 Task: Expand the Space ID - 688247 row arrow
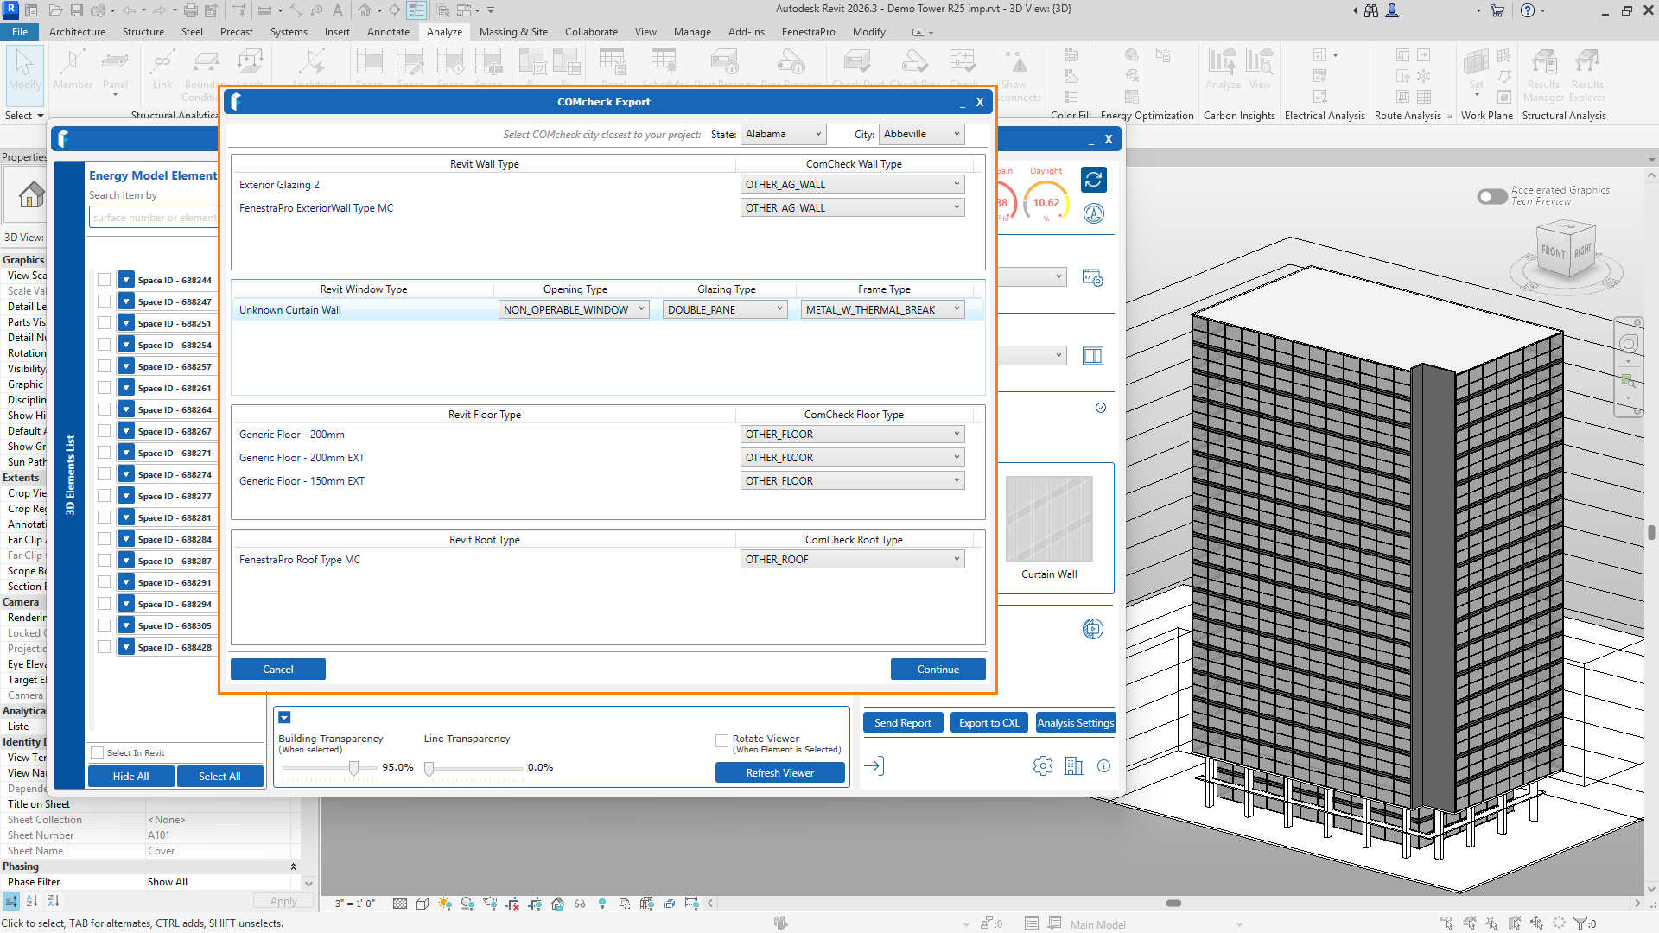pos(126,301)
